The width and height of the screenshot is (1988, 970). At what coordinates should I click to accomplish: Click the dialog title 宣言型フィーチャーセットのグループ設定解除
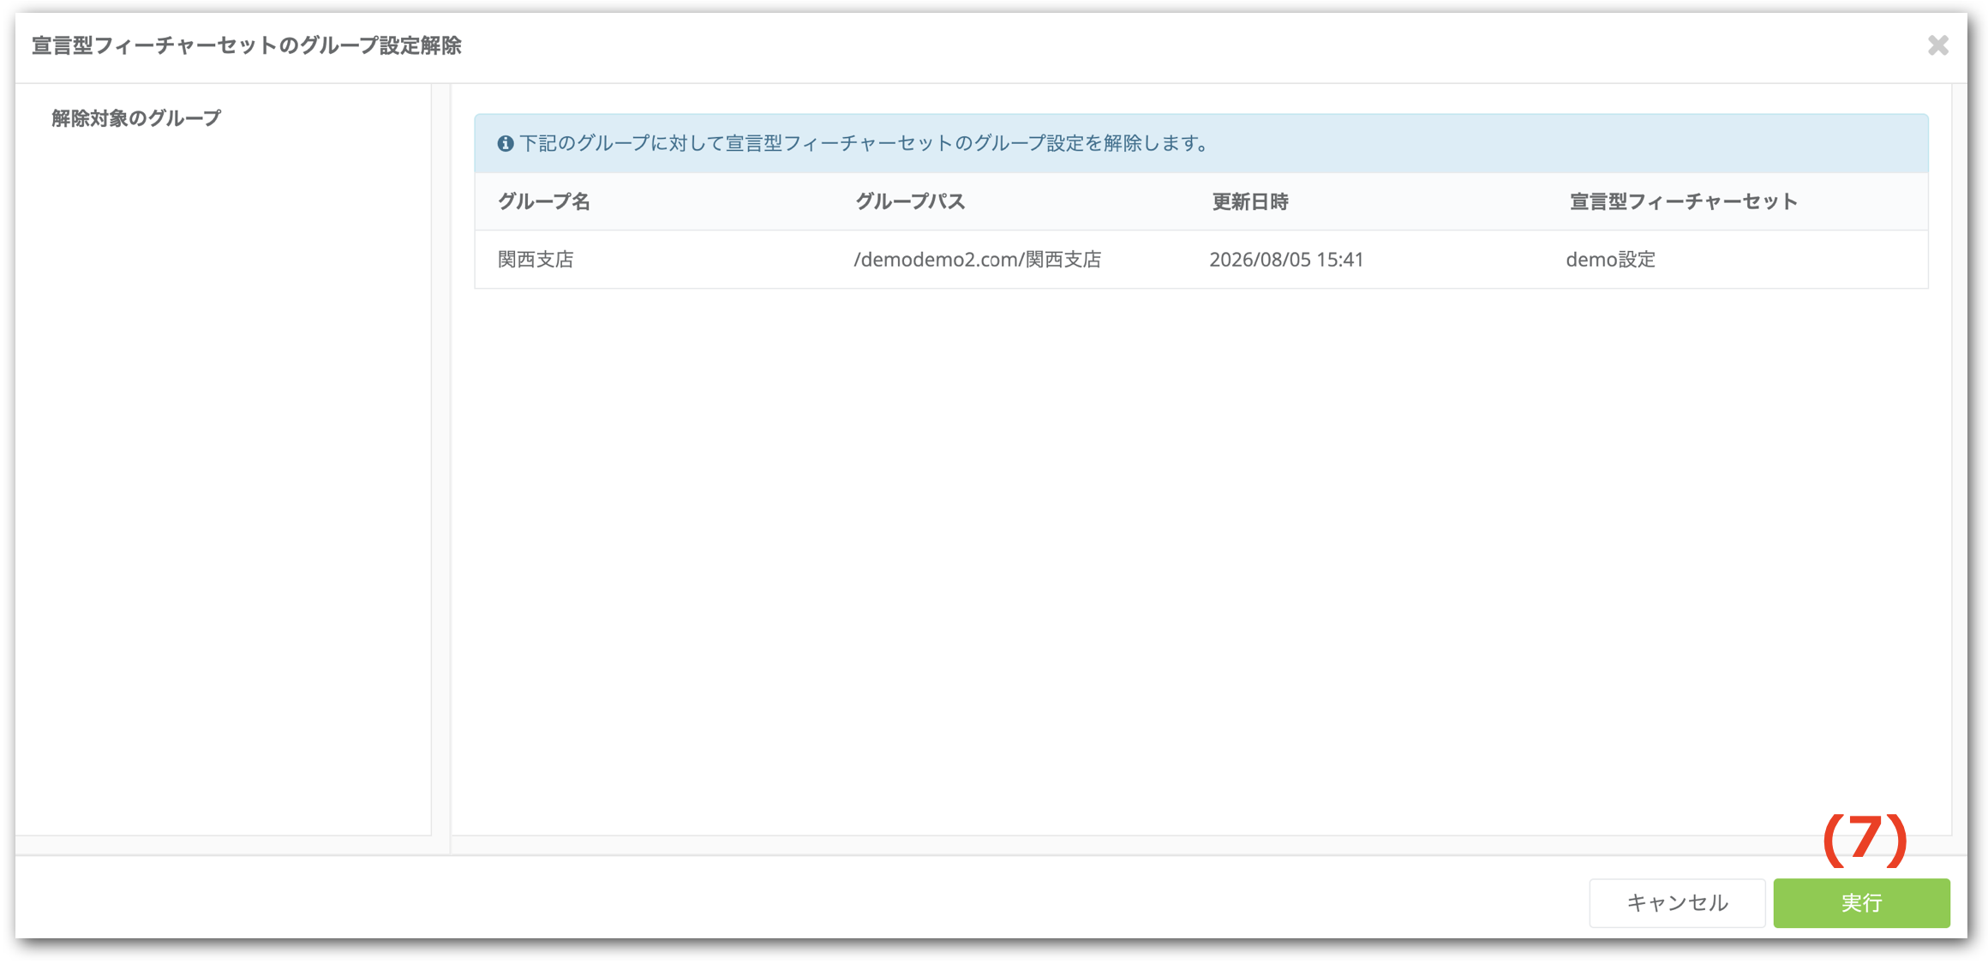pos(247,45)
